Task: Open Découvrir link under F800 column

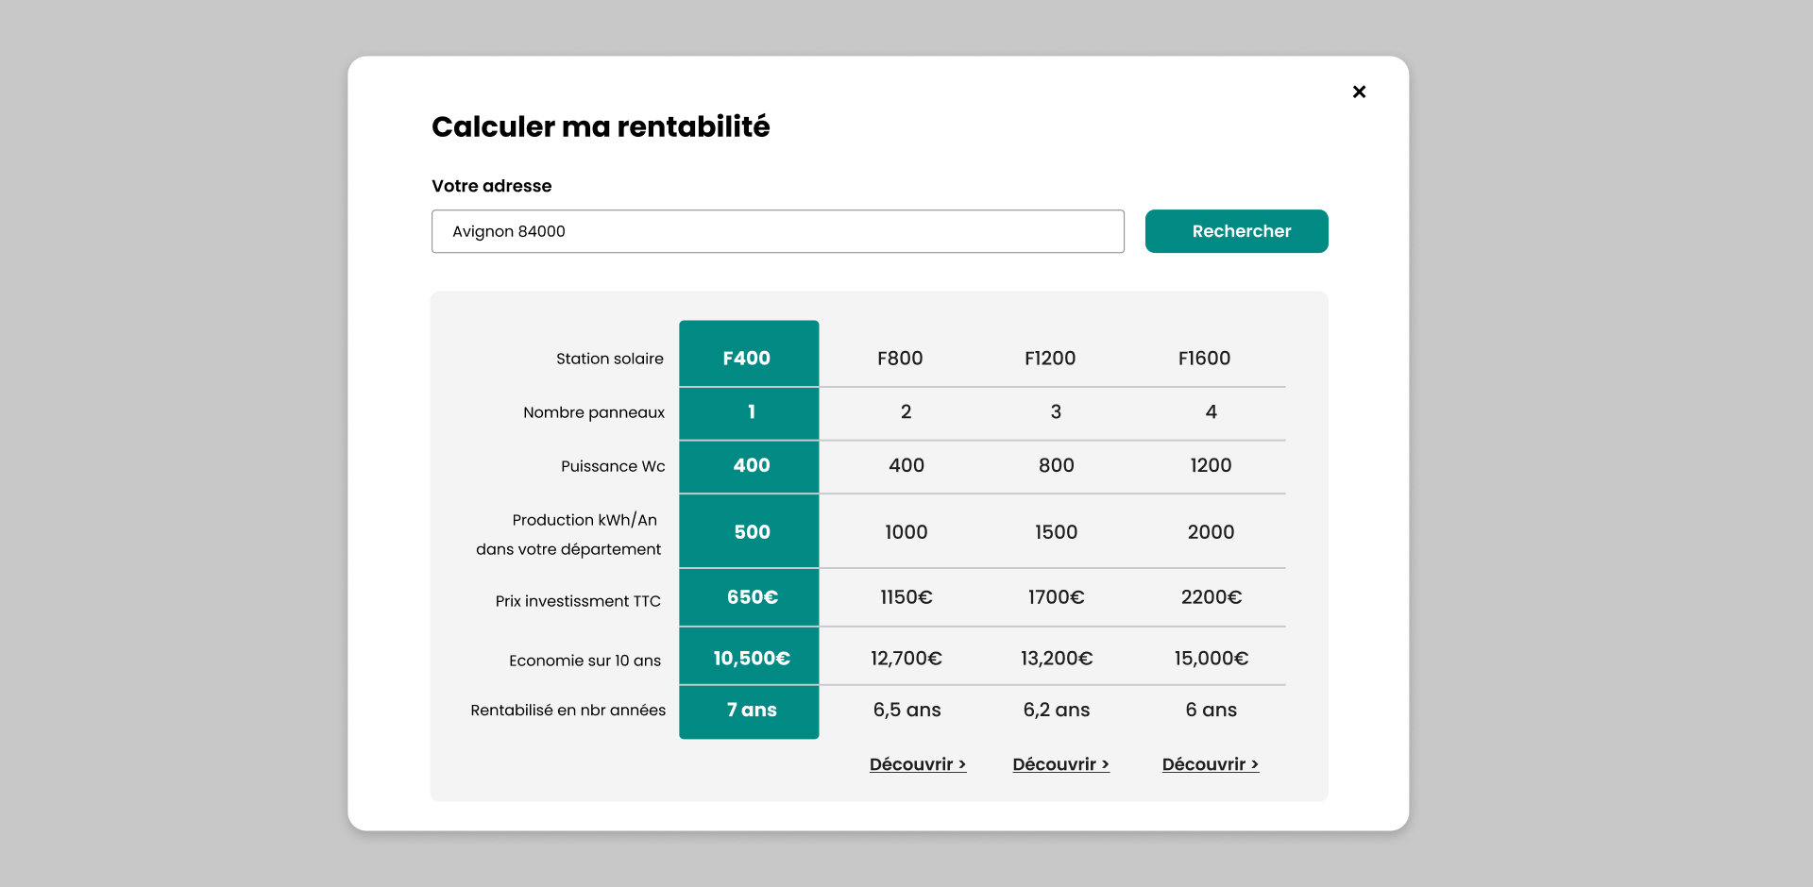Action: tap(917, 764)
